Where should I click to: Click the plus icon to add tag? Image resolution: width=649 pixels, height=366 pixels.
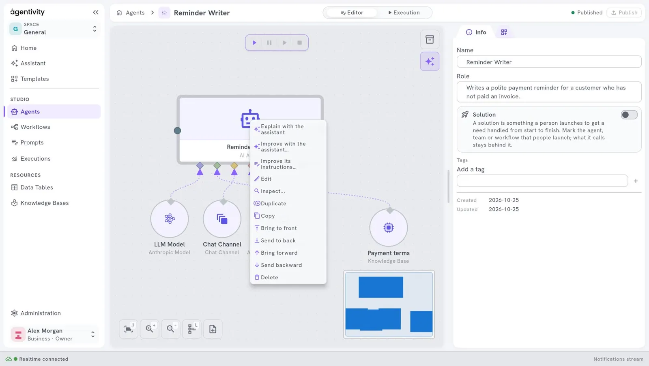click(636, 181)
